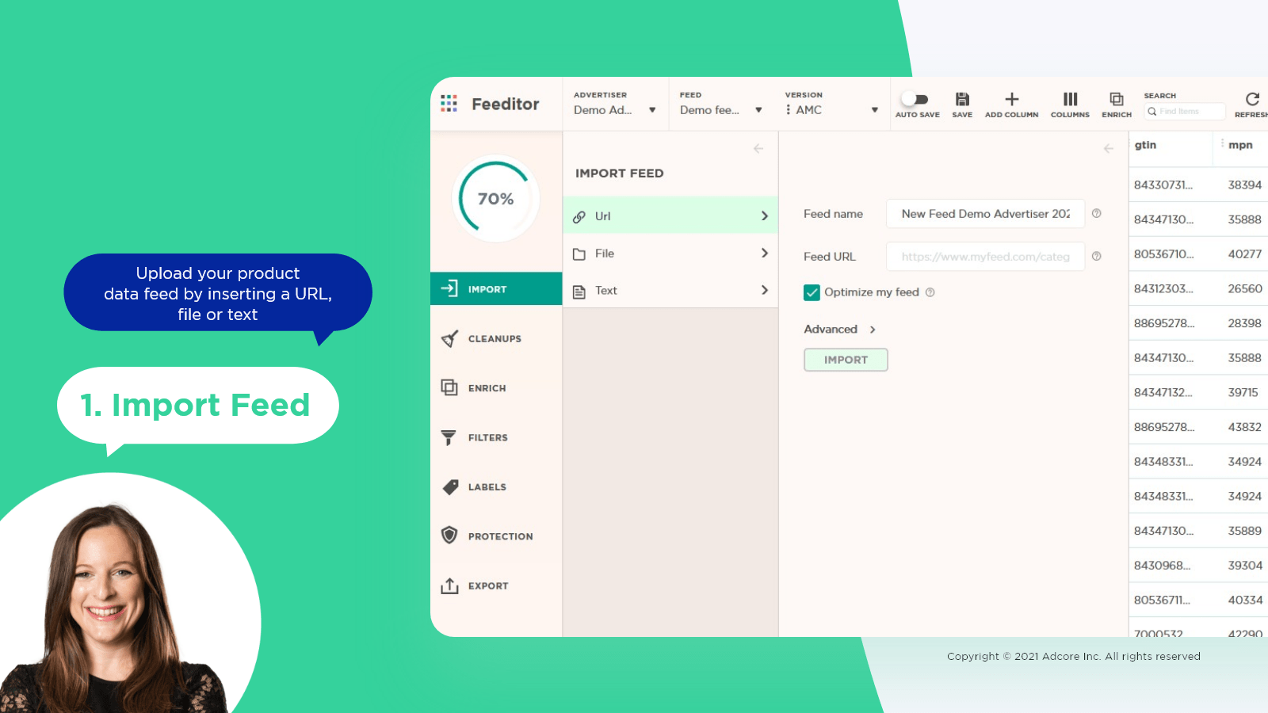This screenshot has width=1268, height=713.
Task: Select the Text import option
Action: pos(670,291)
